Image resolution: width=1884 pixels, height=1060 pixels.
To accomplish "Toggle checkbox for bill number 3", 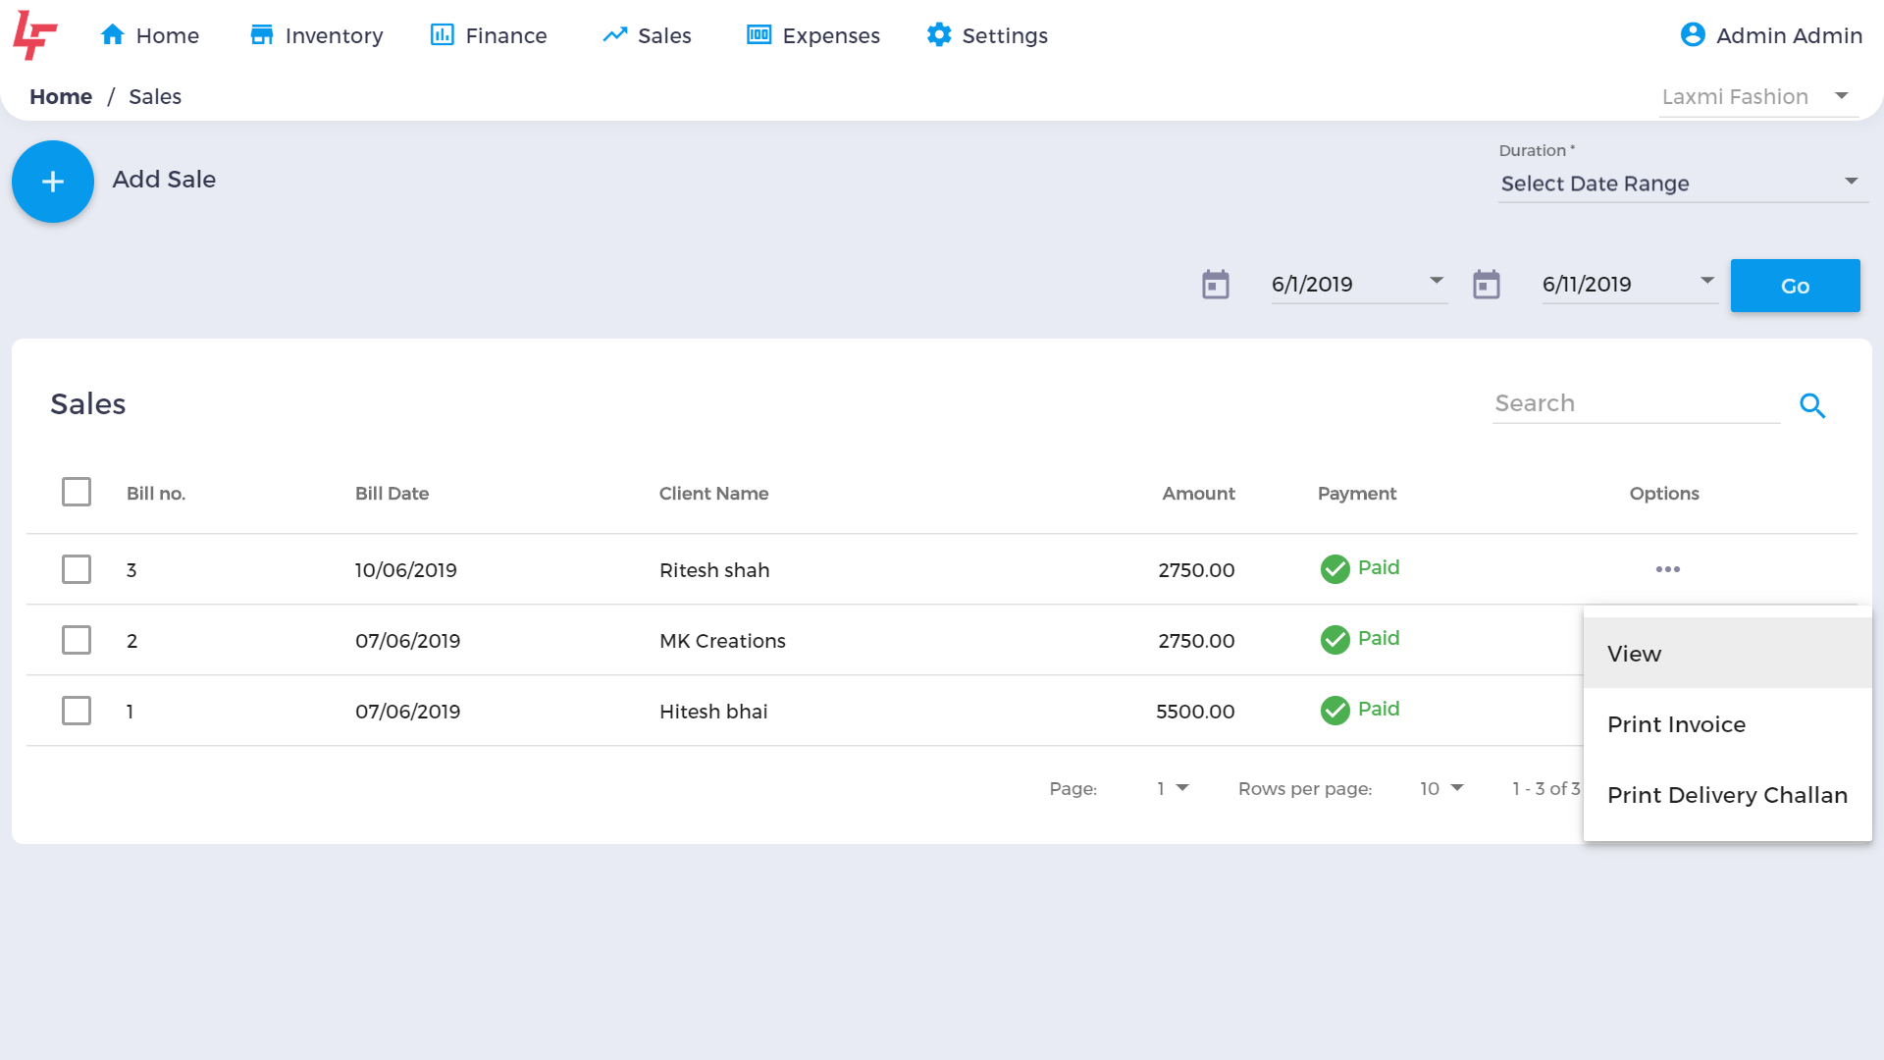I will coord(77,569).
